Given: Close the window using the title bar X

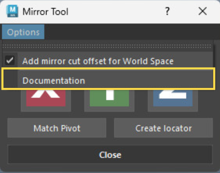Looking at the screenshot, I should point(203,11).
